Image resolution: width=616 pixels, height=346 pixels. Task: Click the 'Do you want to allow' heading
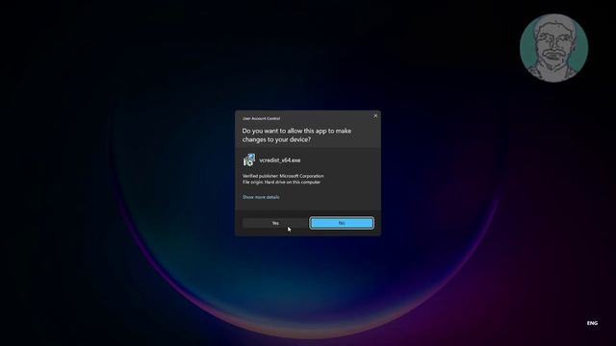coord(296,135)
